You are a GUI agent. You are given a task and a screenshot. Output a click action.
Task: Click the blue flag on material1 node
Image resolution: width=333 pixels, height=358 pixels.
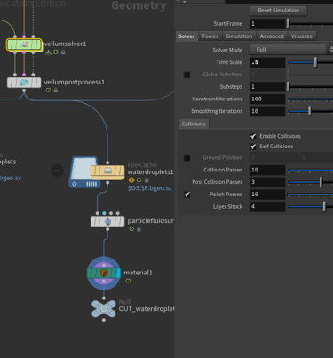click(x=118, y=273)
